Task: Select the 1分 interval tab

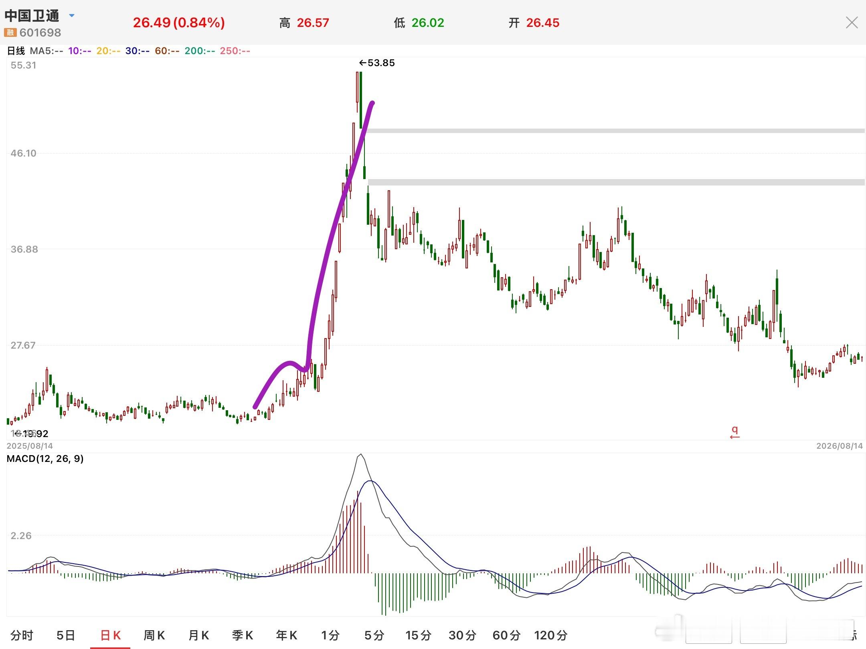Action: pyautogui.click(x=330, y=635)
